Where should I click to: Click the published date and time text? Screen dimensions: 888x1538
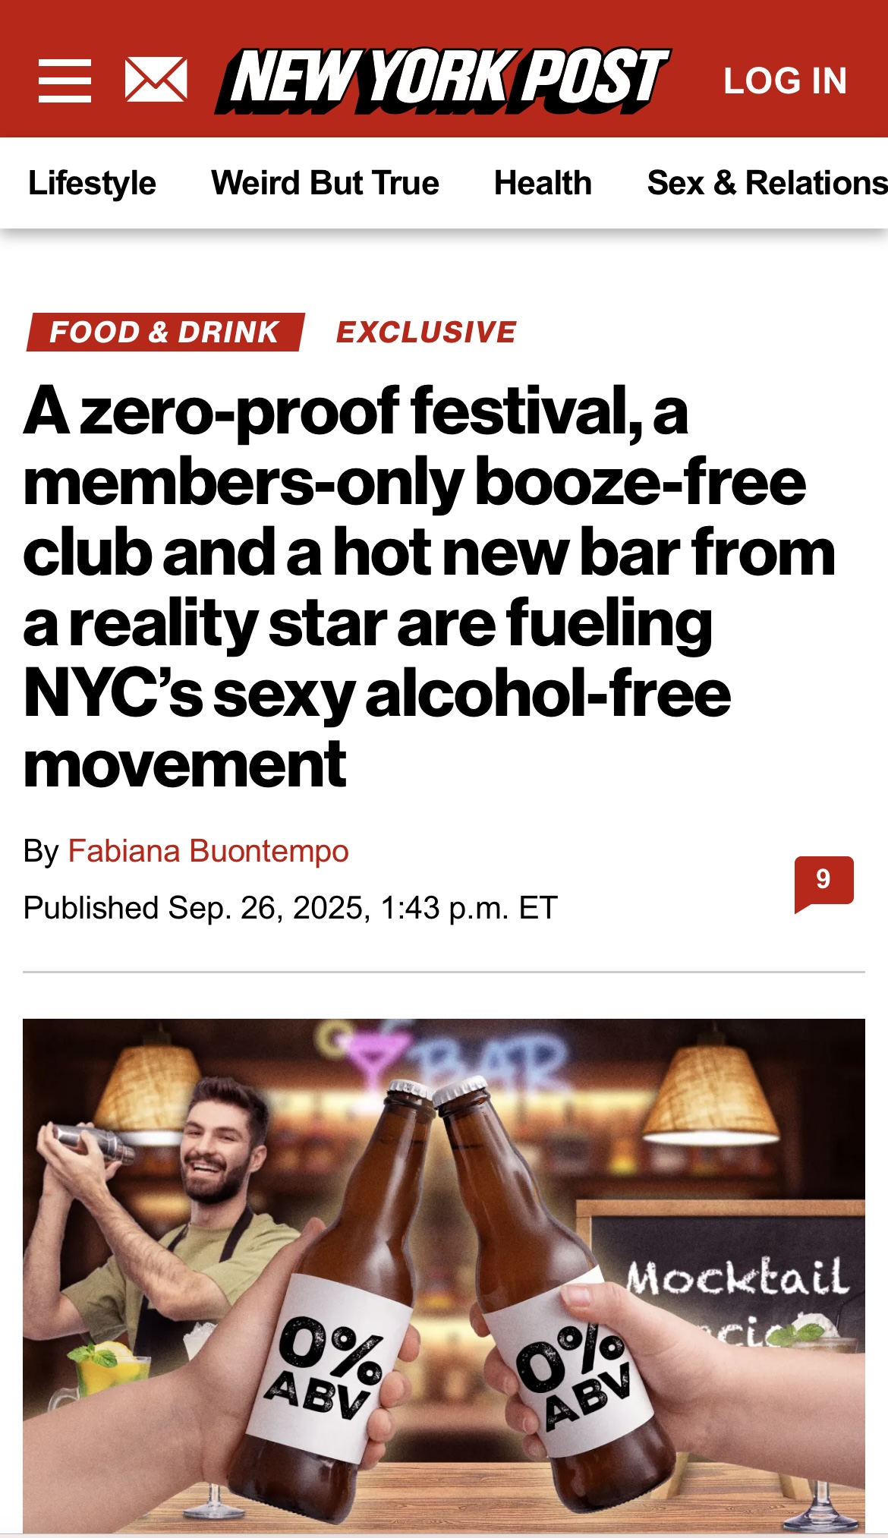291,908
